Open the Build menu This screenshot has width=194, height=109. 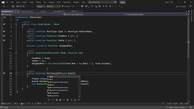pyautogui.click(x=32, y=2)
